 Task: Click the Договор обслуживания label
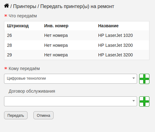pyautogui.click(x=32, y=91)
